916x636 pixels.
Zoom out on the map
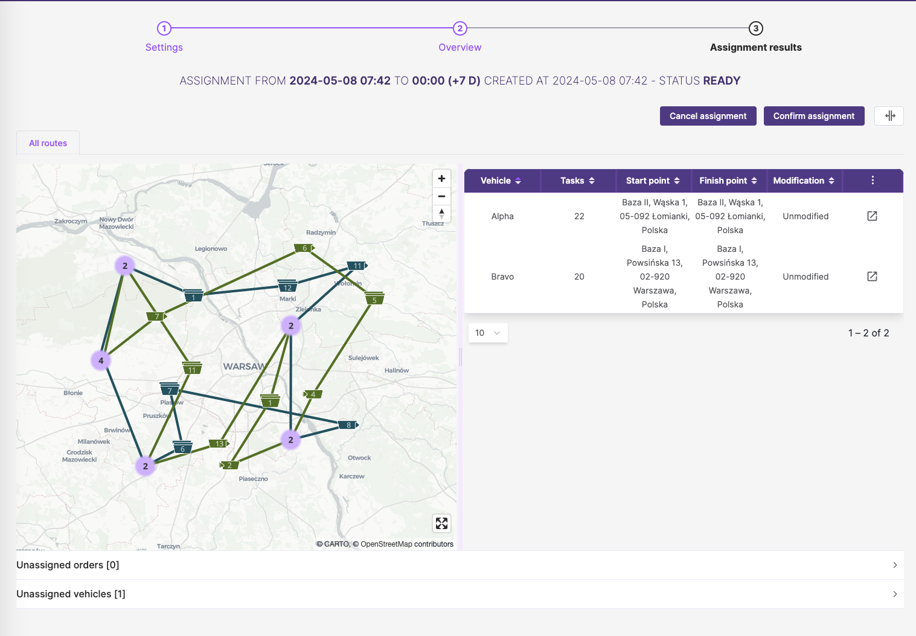pyautogui.click(x=441, y=196)
